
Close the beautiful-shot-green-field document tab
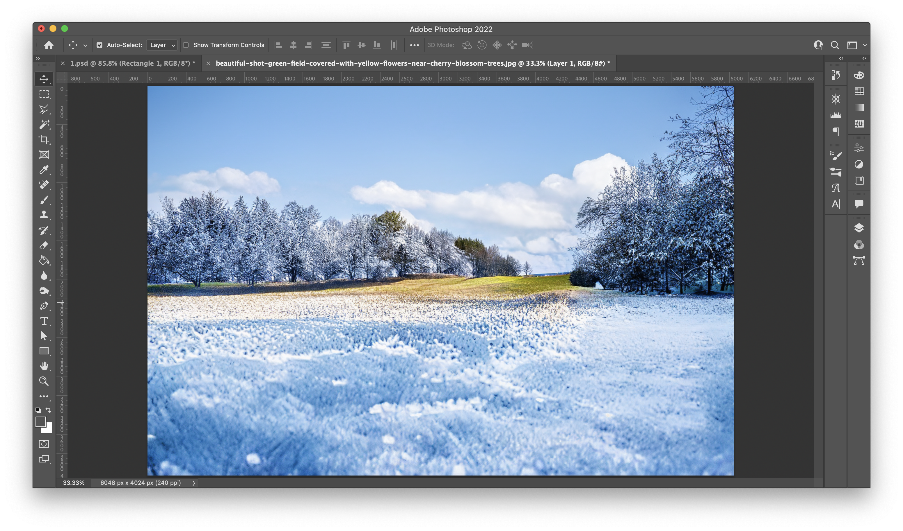click(x=208, y=63)
